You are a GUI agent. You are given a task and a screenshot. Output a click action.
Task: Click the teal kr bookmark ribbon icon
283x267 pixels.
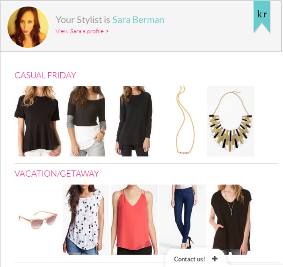[x=262, y=16]
